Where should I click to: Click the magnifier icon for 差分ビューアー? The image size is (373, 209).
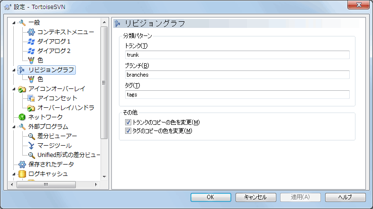tap(31, 136)
